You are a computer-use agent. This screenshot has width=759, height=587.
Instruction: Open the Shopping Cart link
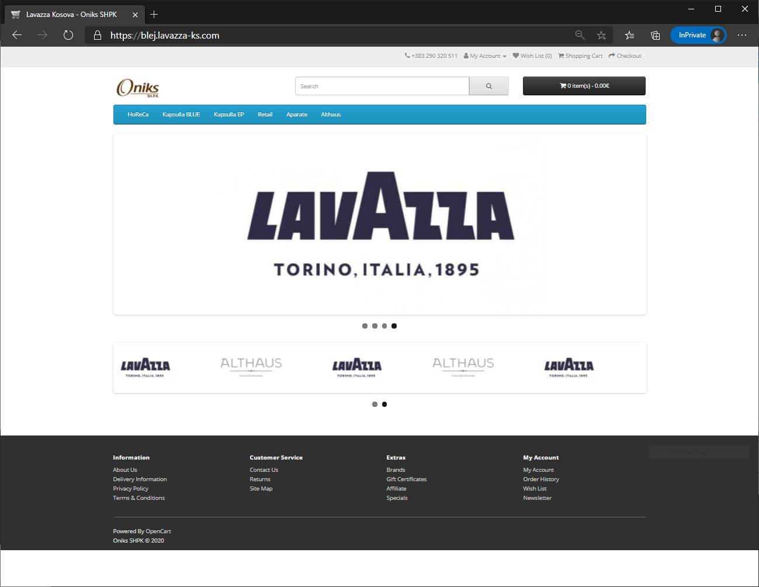click(x=580, y=56)
